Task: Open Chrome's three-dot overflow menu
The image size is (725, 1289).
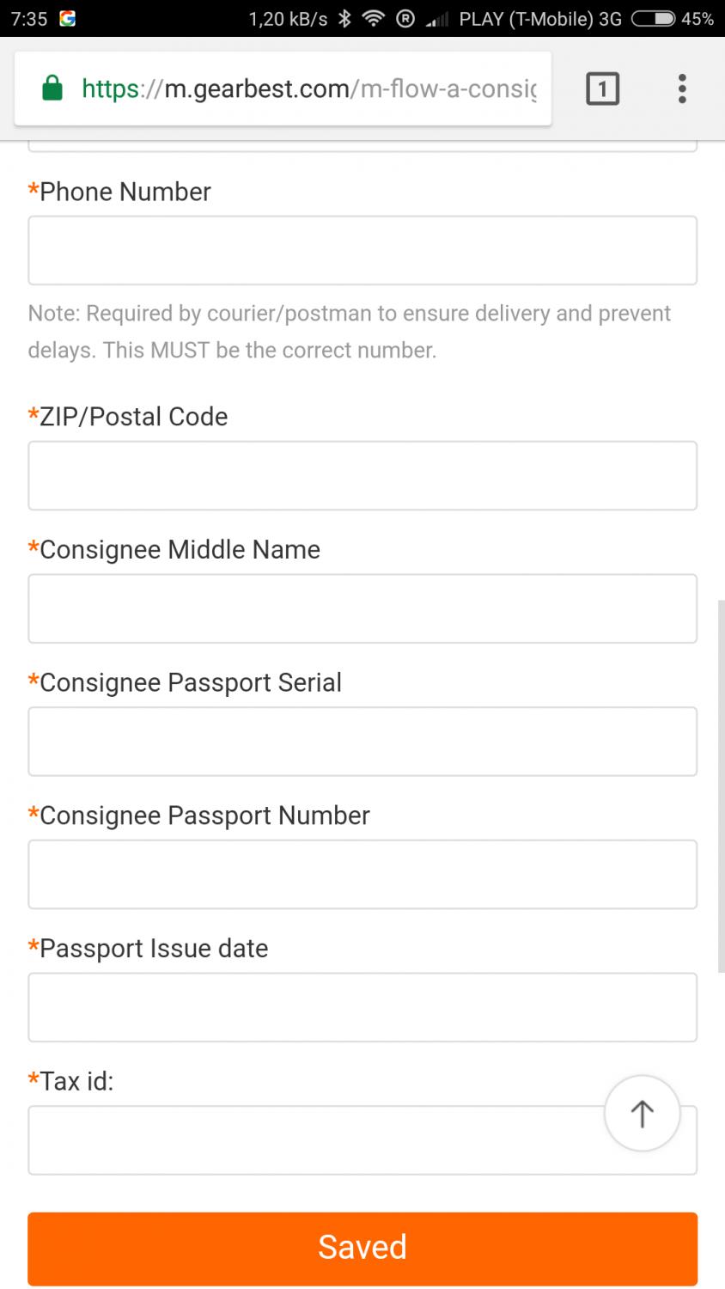Action: coord(682,89)
